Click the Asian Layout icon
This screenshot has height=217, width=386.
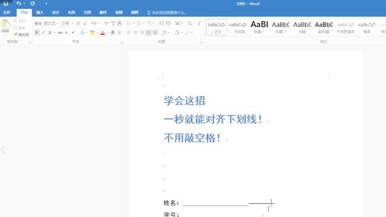pyautogui.click(x=177, y=24)
